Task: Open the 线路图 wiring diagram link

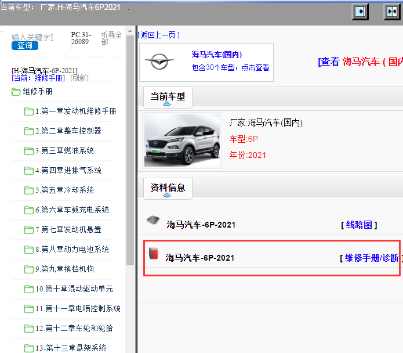Action: [359, 225]
